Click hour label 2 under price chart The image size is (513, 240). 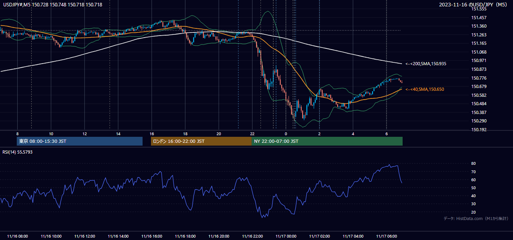319,134
